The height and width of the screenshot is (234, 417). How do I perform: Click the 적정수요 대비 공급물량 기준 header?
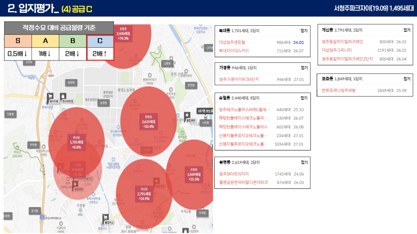(x=59, y=28)
